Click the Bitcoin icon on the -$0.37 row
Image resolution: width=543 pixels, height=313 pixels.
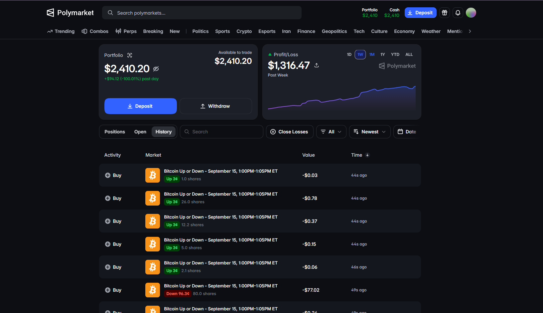153,221
